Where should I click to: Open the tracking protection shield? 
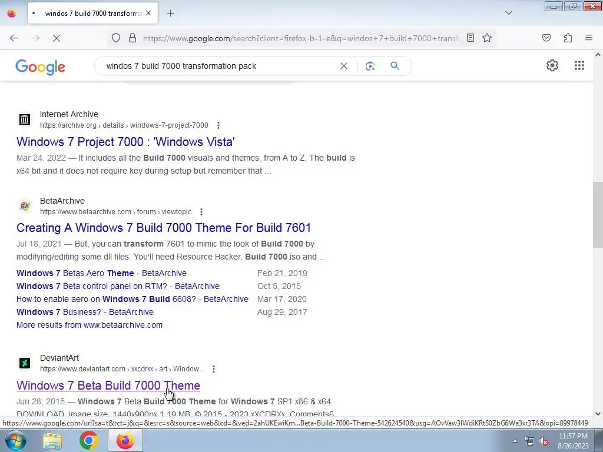(x=116, y=38)
